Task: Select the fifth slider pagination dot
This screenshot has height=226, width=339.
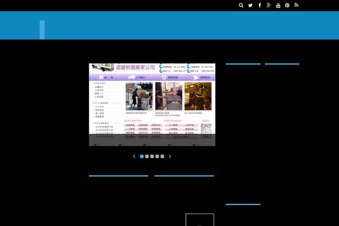Action: (x=162, y=157)
